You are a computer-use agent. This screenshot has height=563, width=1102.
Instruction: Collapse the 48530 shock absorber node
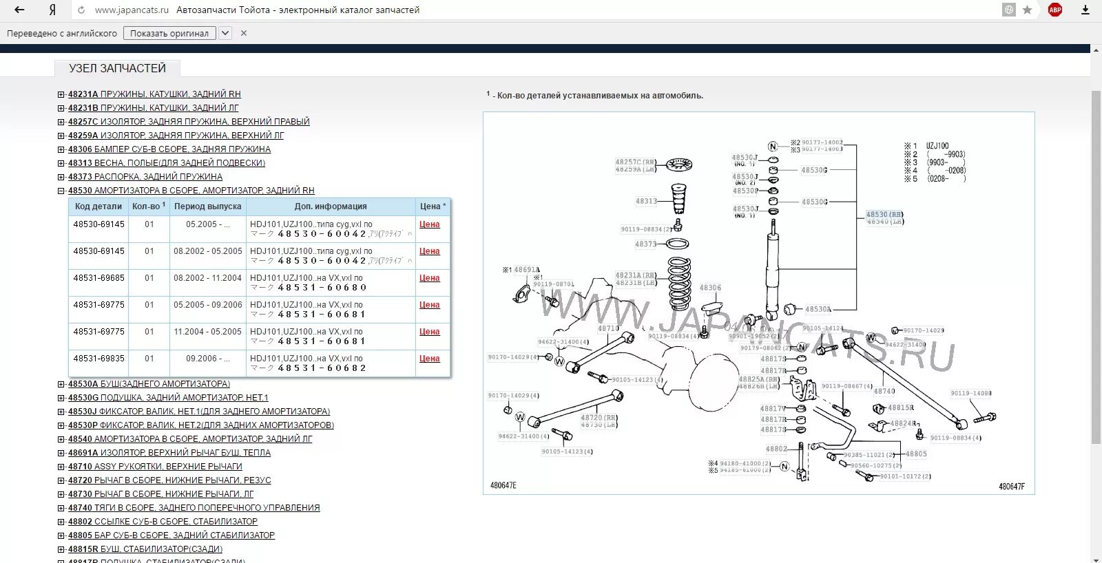[x=61, y=191]
